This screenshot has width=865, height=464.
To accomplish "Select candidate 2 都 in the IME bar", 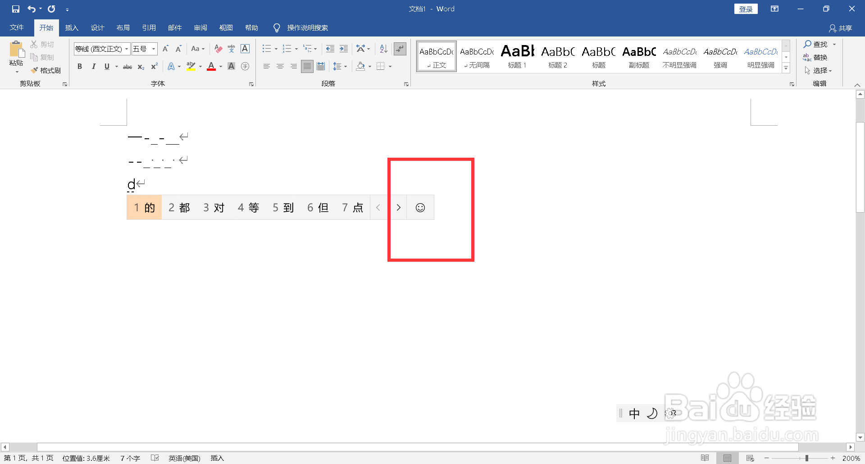I will 179,208.
